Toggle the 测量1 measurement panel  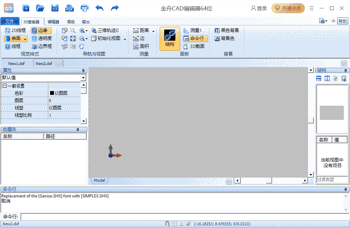tap(192, 30)
